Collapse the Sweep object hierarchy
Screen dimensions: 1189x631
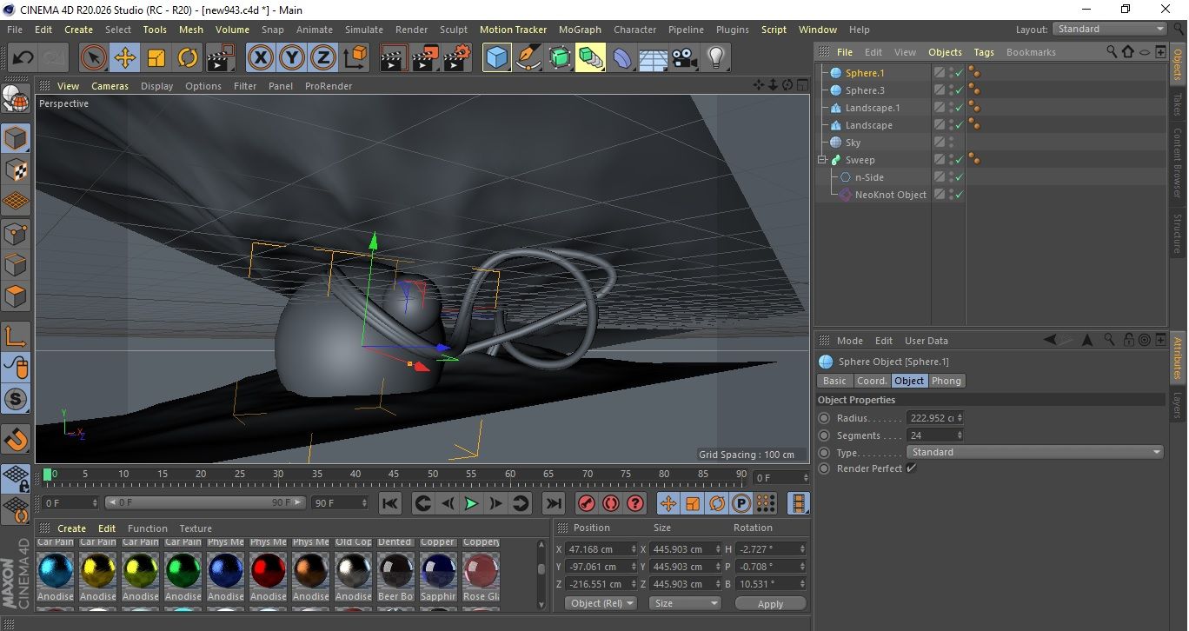[x=821, y=160]
